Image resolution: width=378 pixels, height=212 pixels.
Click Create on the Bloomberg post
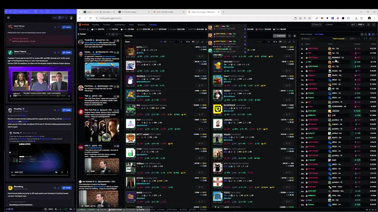pos(67,188)
